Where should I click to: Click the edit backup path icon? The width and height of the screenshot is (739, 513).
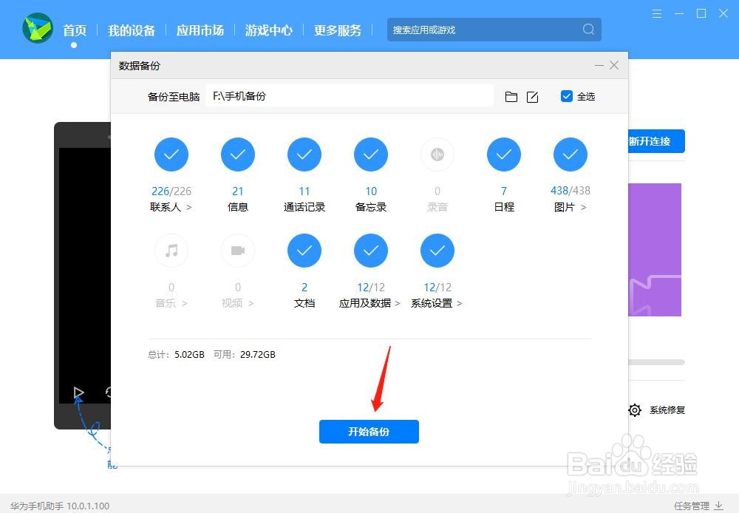click(x=532, y=97)
